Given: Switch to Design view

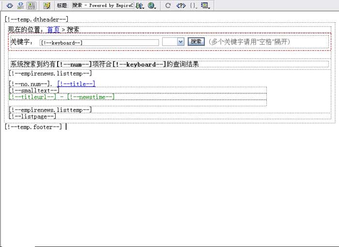Looking at the screenshot, I should tap(31, 6).
